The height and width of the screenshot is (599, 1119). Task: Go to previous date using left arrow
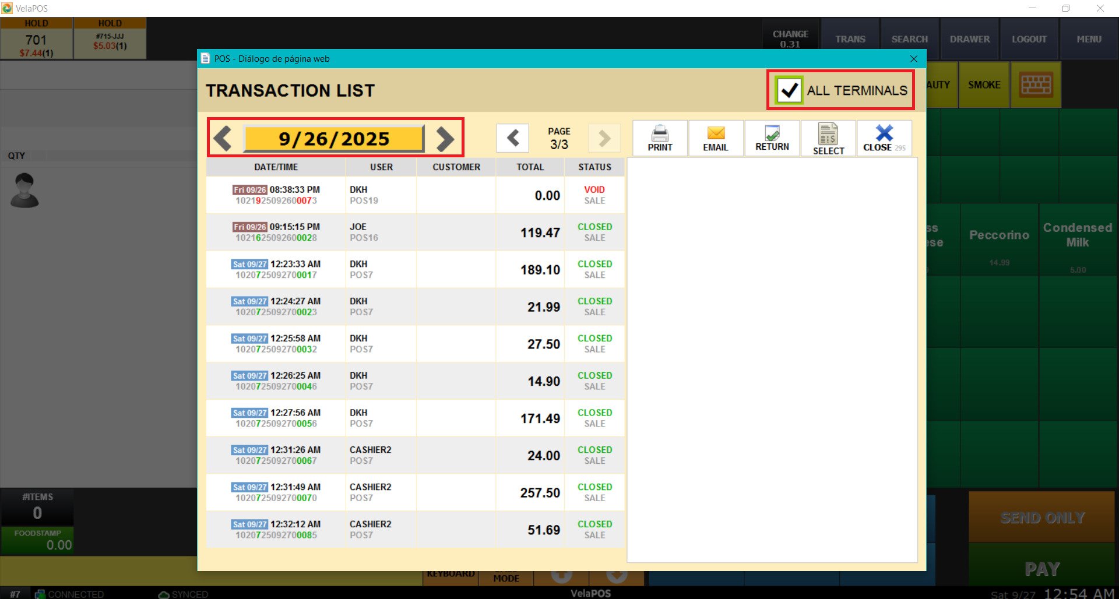coord(223,139)
